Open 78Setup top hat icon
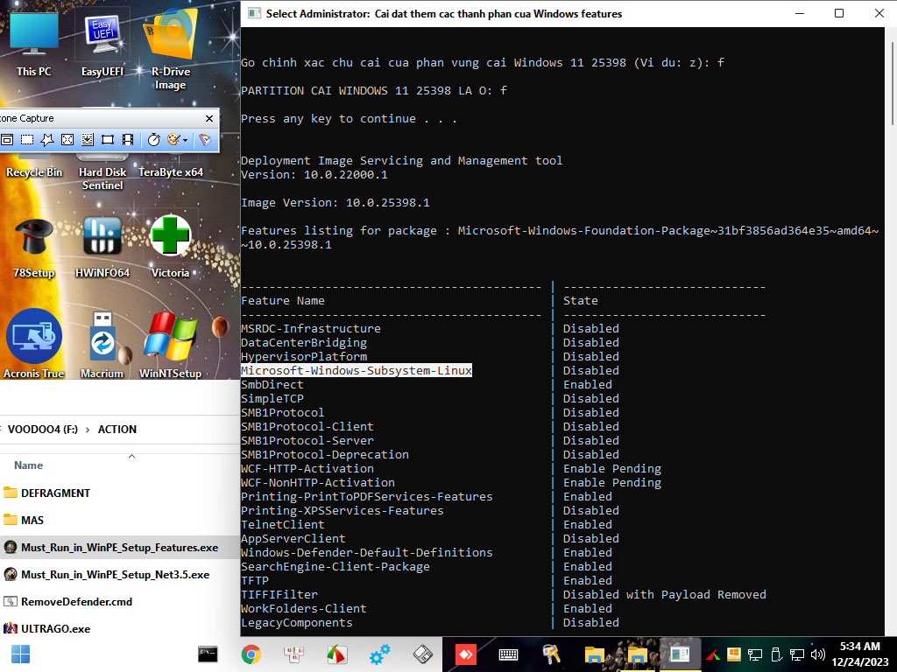This screenshot has width=897, height=672. 34,248
